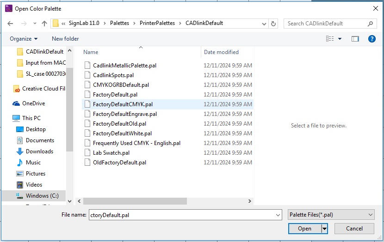384x242 pixels.
Task: Click the search magnifier icon
Action: [370, 24]
